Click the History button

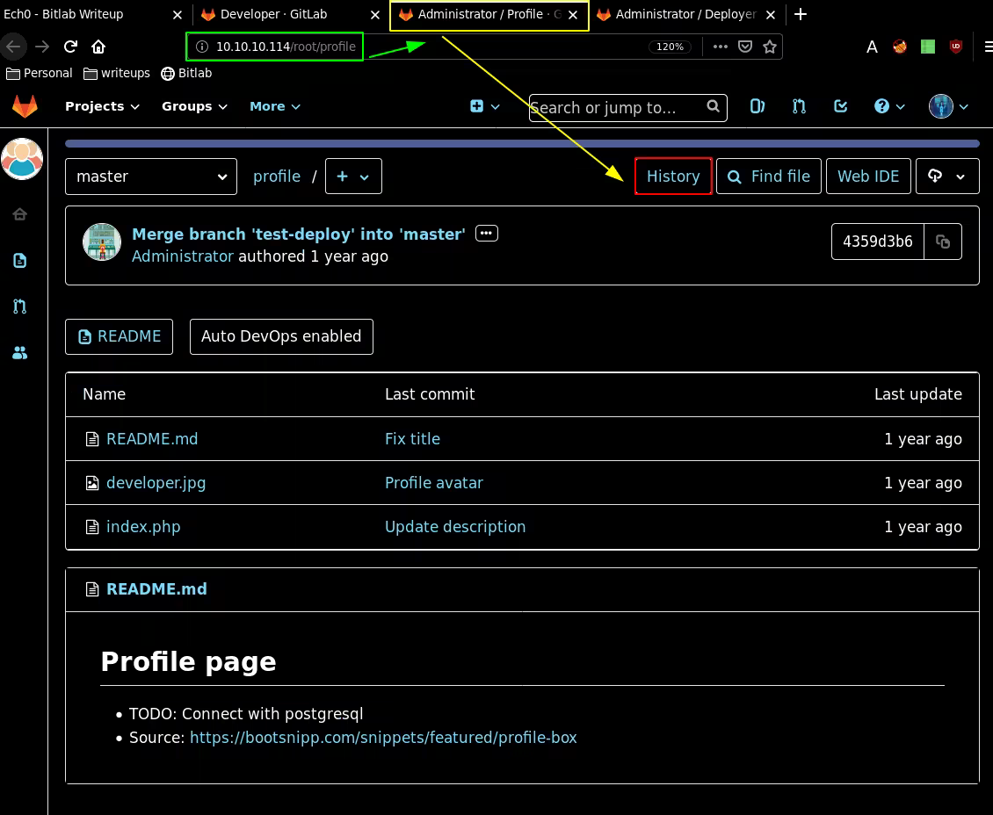pyautogui.click(x=673, y=177)
